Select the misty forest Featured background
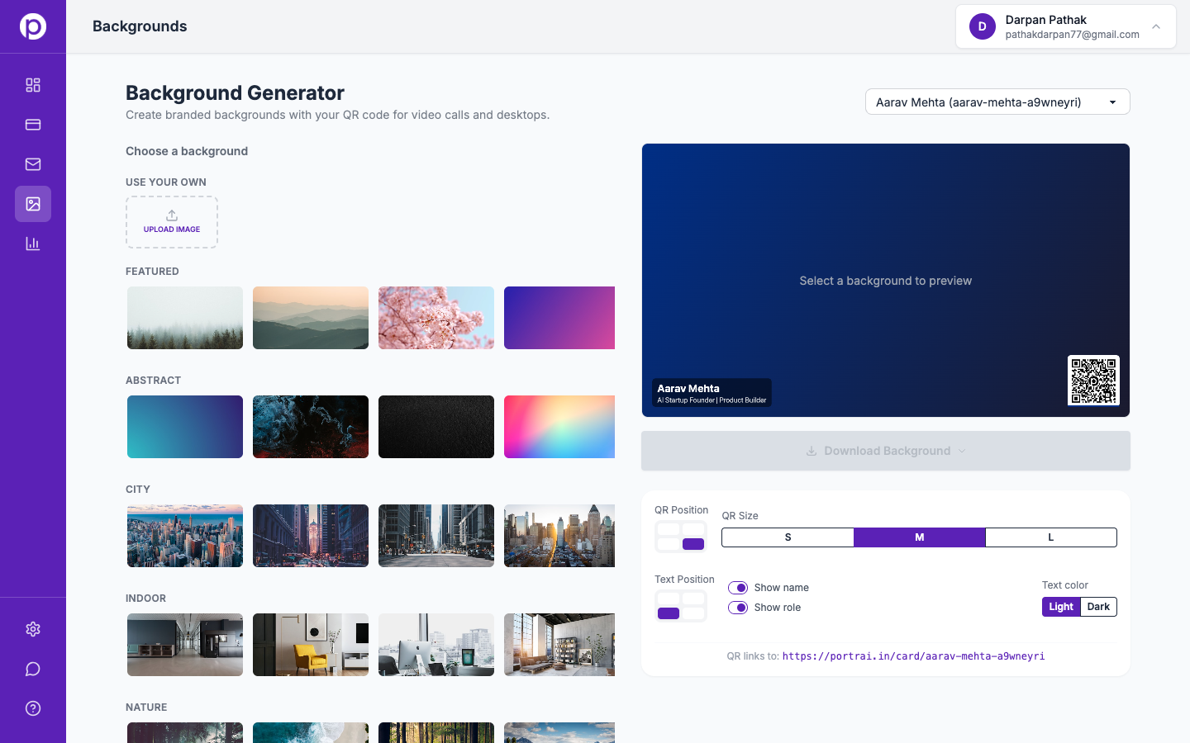The image size is (1190, 743). click(x=185, y=318)
